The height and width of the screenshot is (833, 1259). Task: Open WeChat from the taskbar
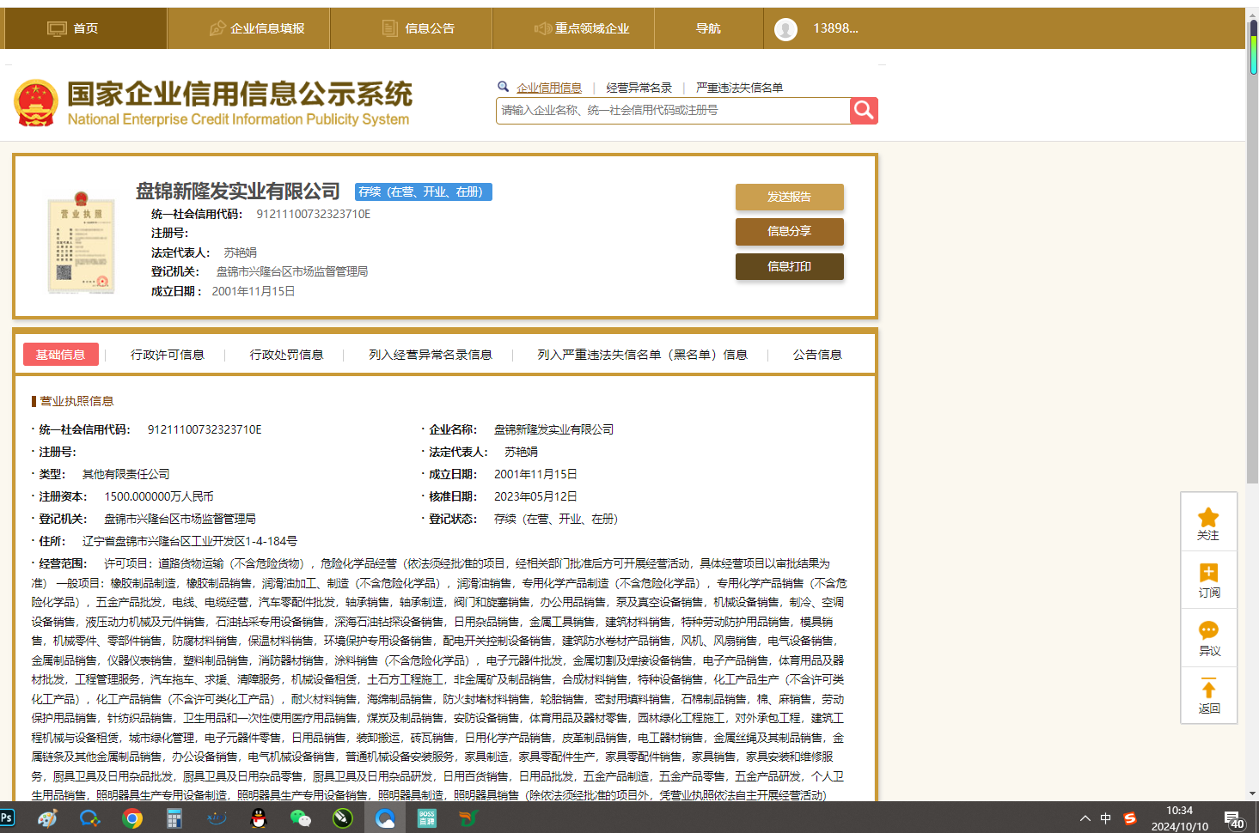click(x=301, y=818)
